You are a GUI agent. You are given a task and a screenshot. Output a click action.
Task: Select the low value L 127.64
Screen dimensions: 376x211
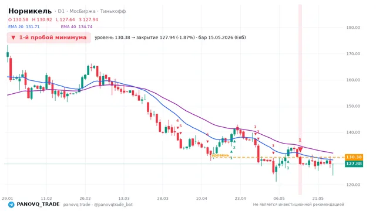click(65, 19)
